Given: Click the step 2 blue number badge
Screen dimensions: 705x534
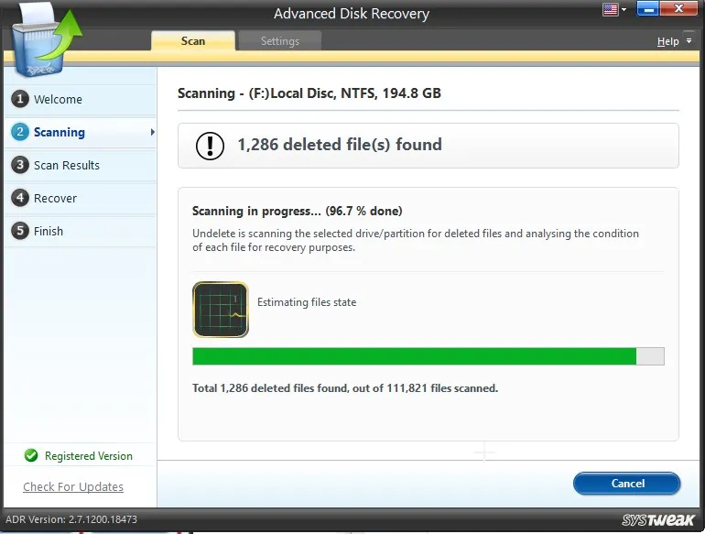Looking at the screenshot, I should [20, 132].
